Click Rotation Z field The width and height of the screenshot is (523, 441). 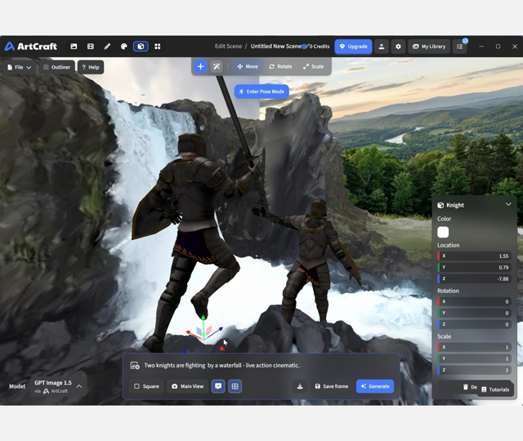click(x=474, y=324)
